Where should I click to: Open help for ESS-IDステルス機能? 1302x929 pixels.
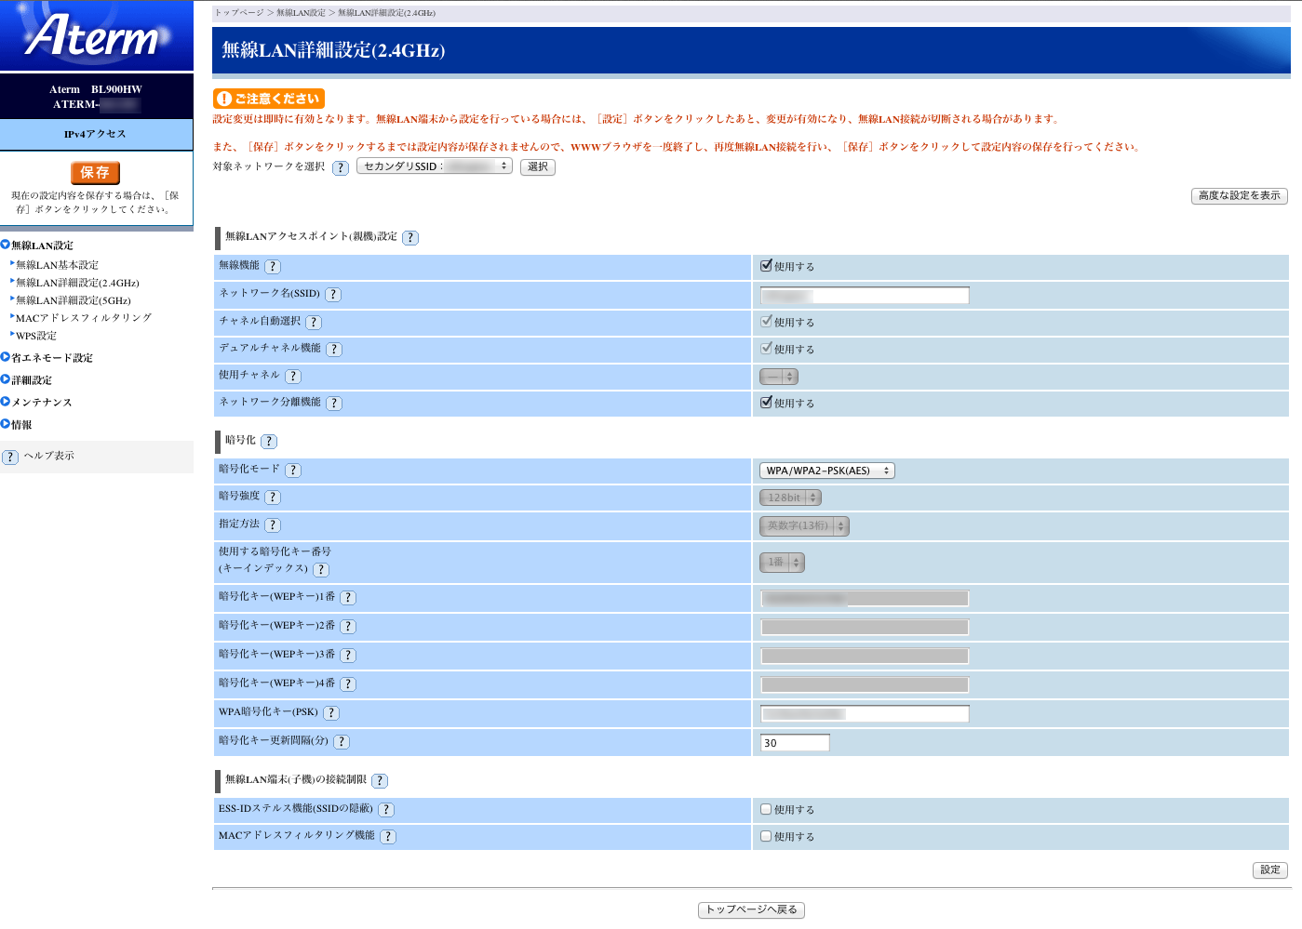[386, 810]
